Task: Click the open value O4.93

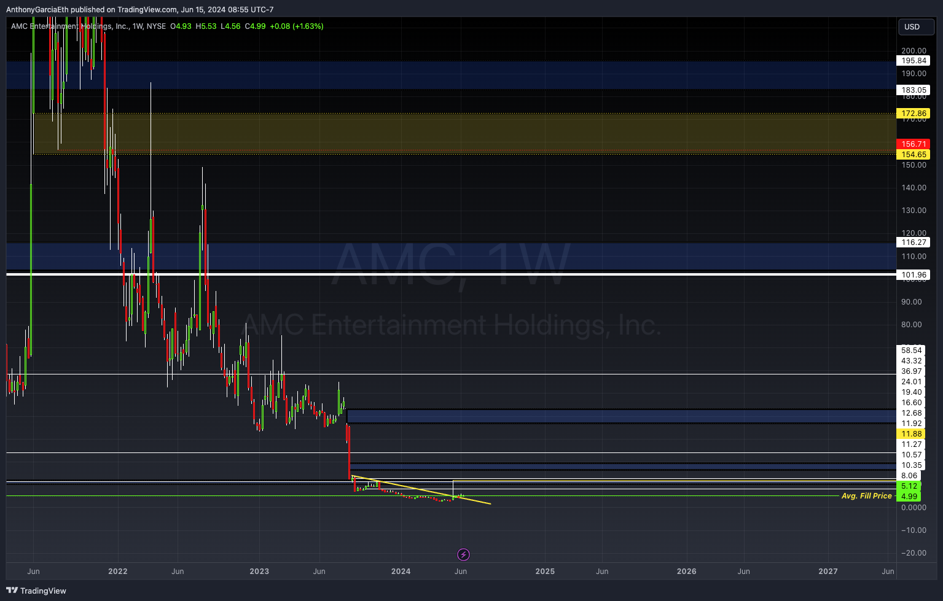Action: click(x=181, y=26)
